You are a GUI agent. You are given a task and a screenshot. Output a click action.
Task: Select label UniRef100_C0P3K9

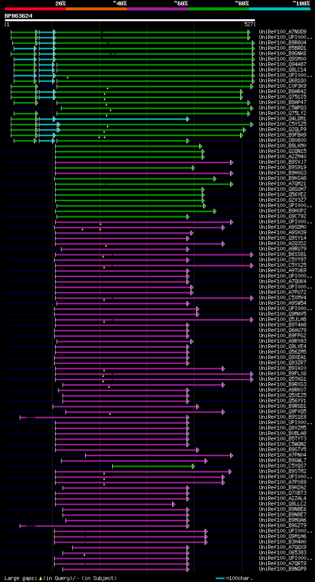(283, 86)
